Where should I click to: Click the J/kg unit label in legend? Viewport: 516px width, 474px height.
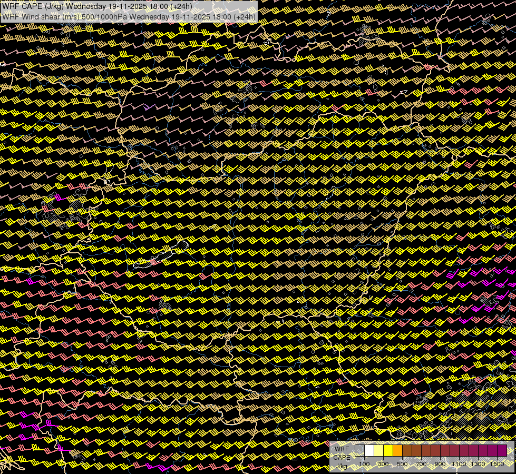pos(342,466)
